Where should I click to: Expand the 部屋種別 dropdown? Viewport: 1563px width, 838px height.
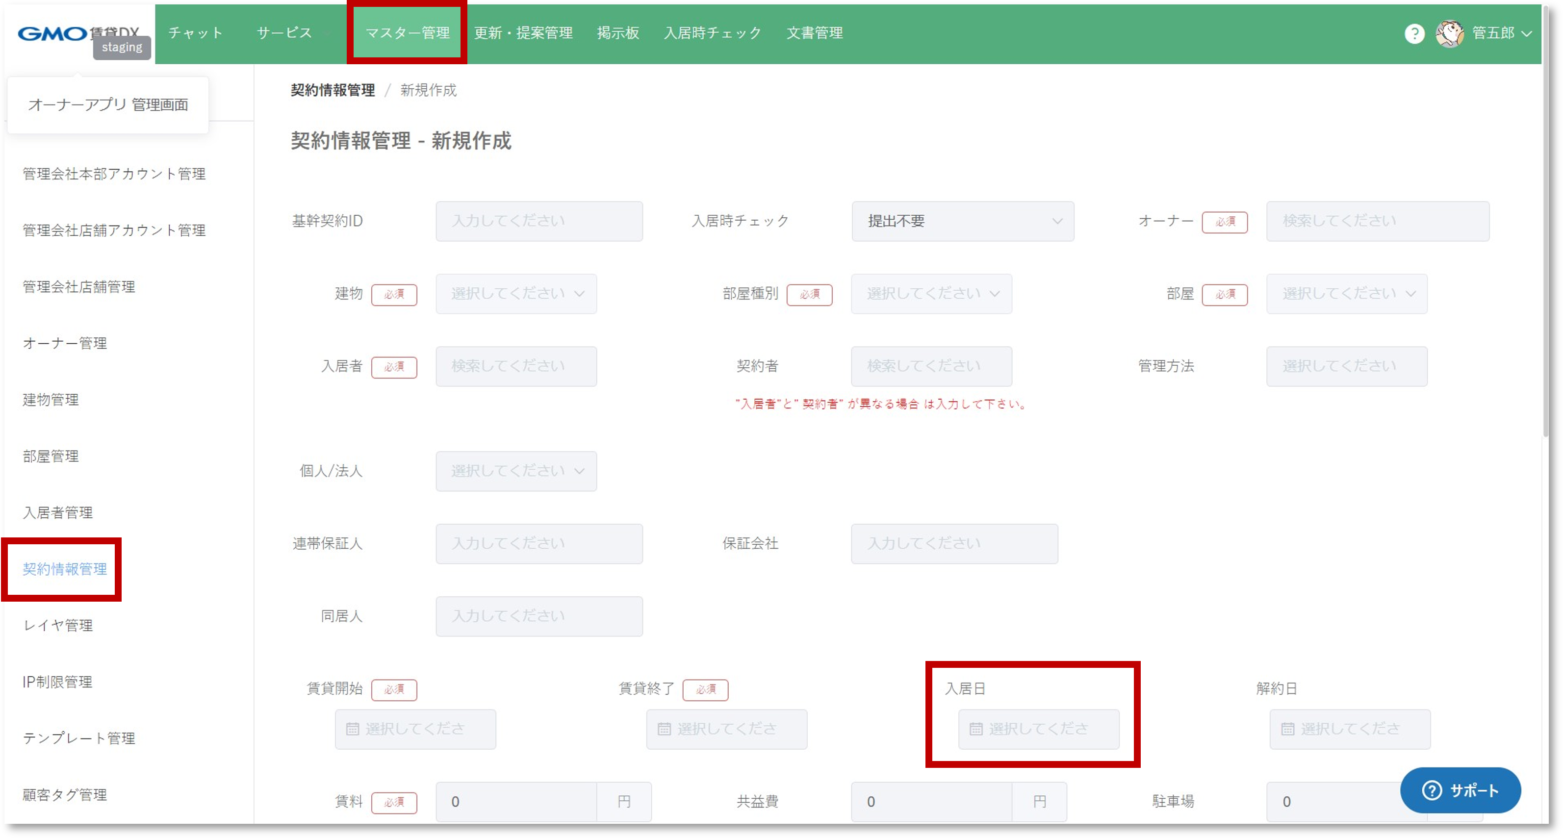coord(931,294)
